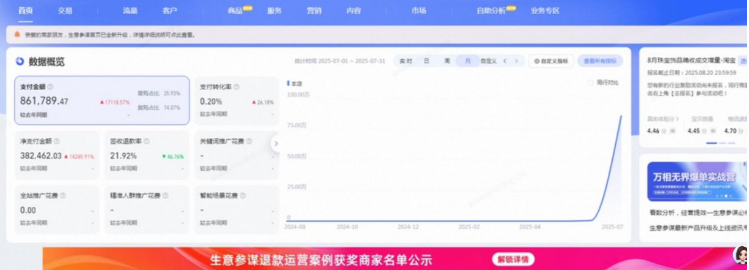Enable the 同行对比 checkbox
749x270 pixels.
[x=591, y=83]
